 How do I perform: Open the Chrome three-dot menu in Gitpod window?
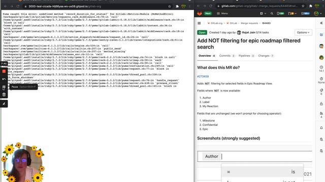click(x=189, y=7)
